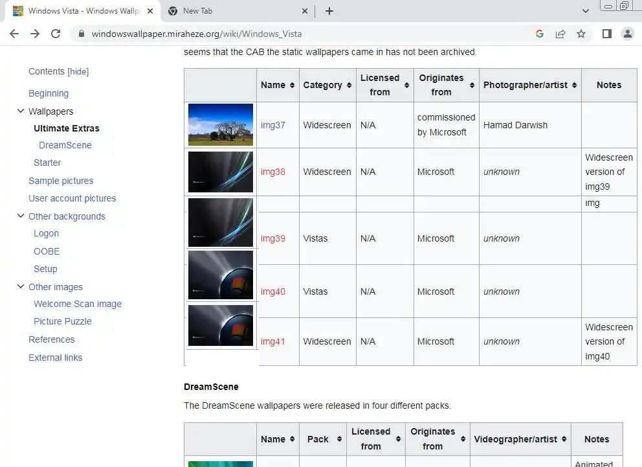Collapse the Other images section
The width and height of the screenshot is (642, 467).
[21, 287]
